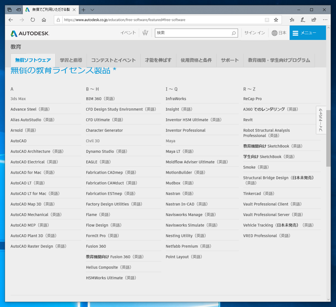
Task: Open 教育機関・学生向けプログラム tab
Action: (x=279, y=60)
